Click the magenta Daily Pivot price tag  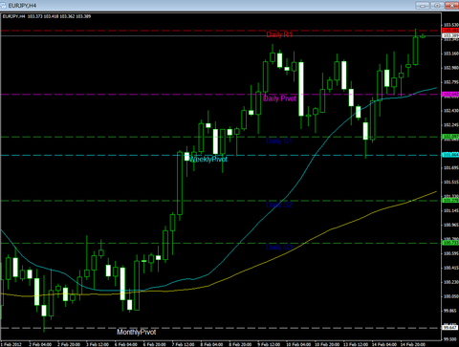pos(450,95)
